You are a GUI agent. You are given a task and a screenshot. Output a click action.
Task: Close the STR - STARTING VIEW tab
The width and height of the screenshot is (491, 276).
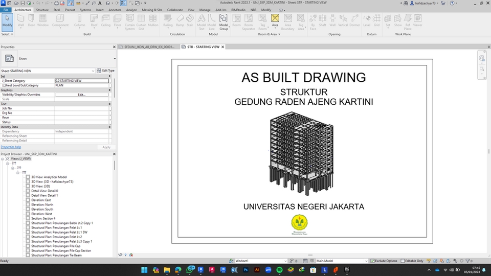pos(222,47)
